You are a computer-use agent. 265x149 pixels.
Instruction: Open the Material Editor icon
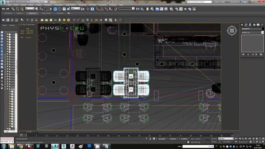click(171, 9)
